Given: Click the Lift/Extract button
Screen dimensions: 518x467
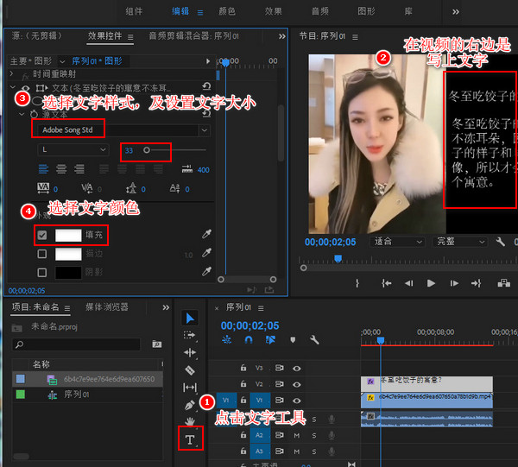Looking at the screenshot, I should tap(504, 283).
